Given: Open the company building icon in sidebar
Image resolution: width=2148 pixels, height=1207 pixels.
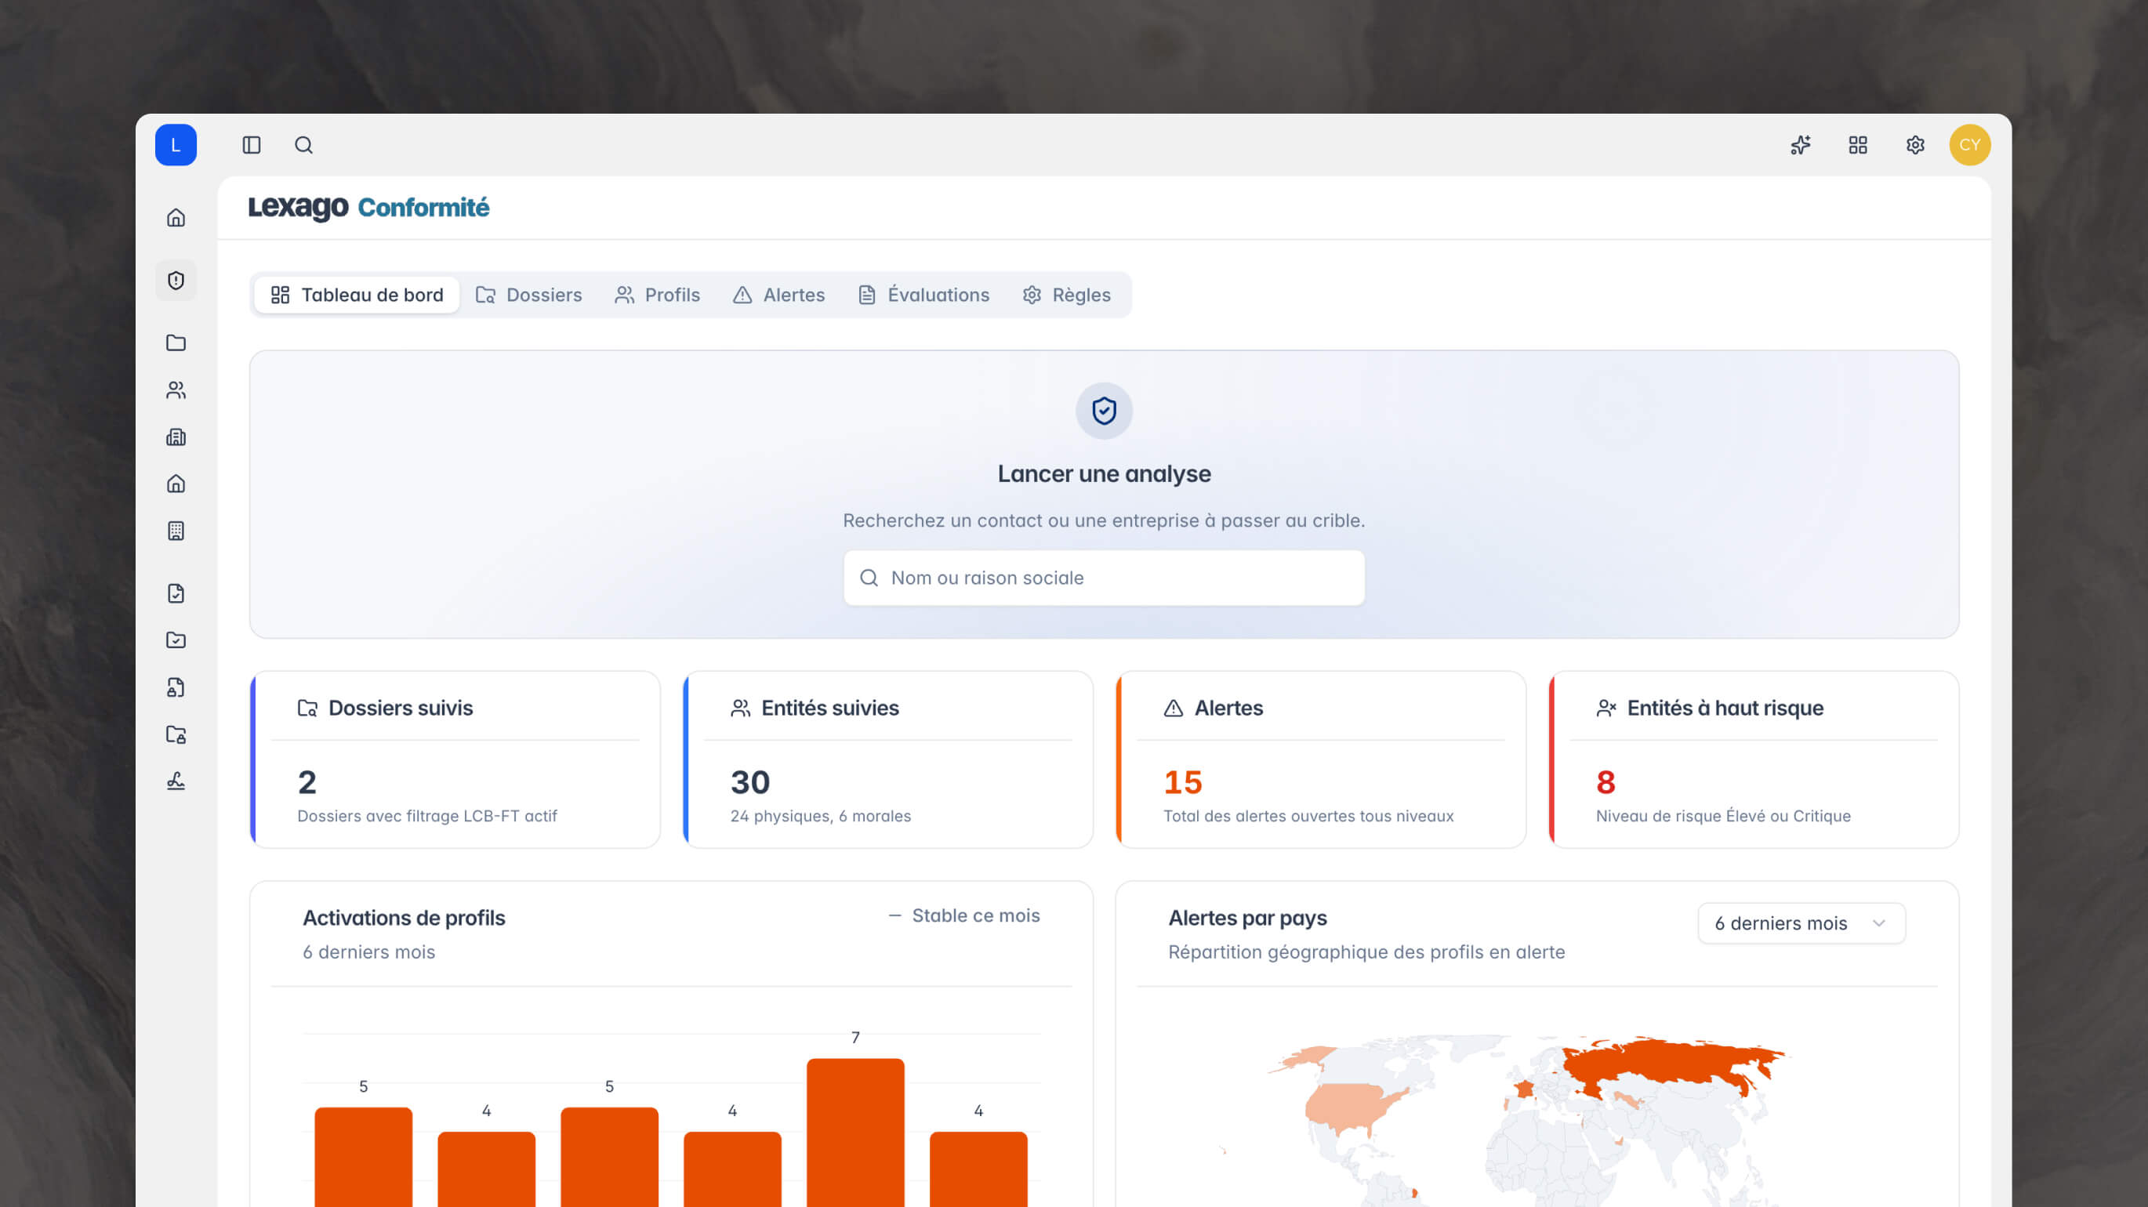Looking at the screenshot, I should pyautogui.click(x=176, y=437).
